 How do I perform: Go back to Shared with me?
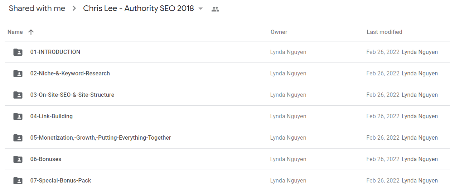tap(37, 9)
